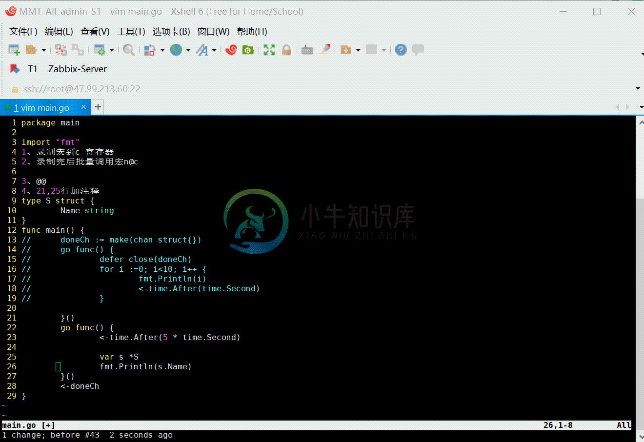Screen dimensions: 644x442
Task: Click the Reconnect toolbar icon
Action: (78, 50)
